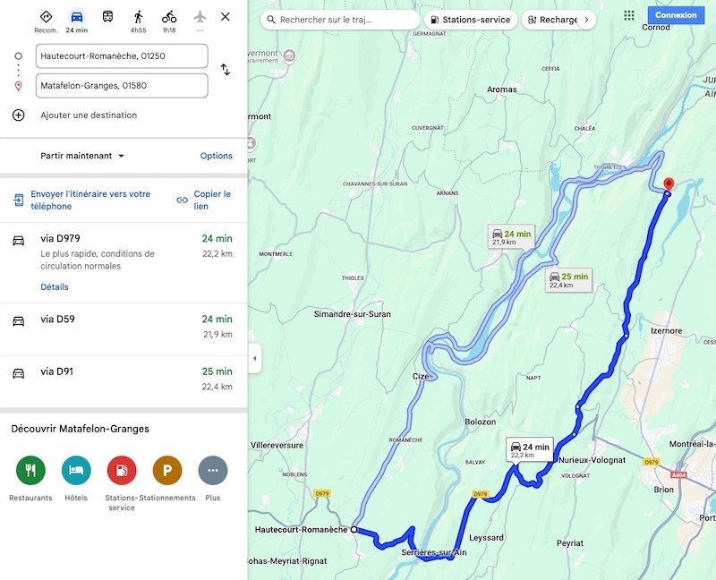Click Izernore label on map

[x=666, y=330]
